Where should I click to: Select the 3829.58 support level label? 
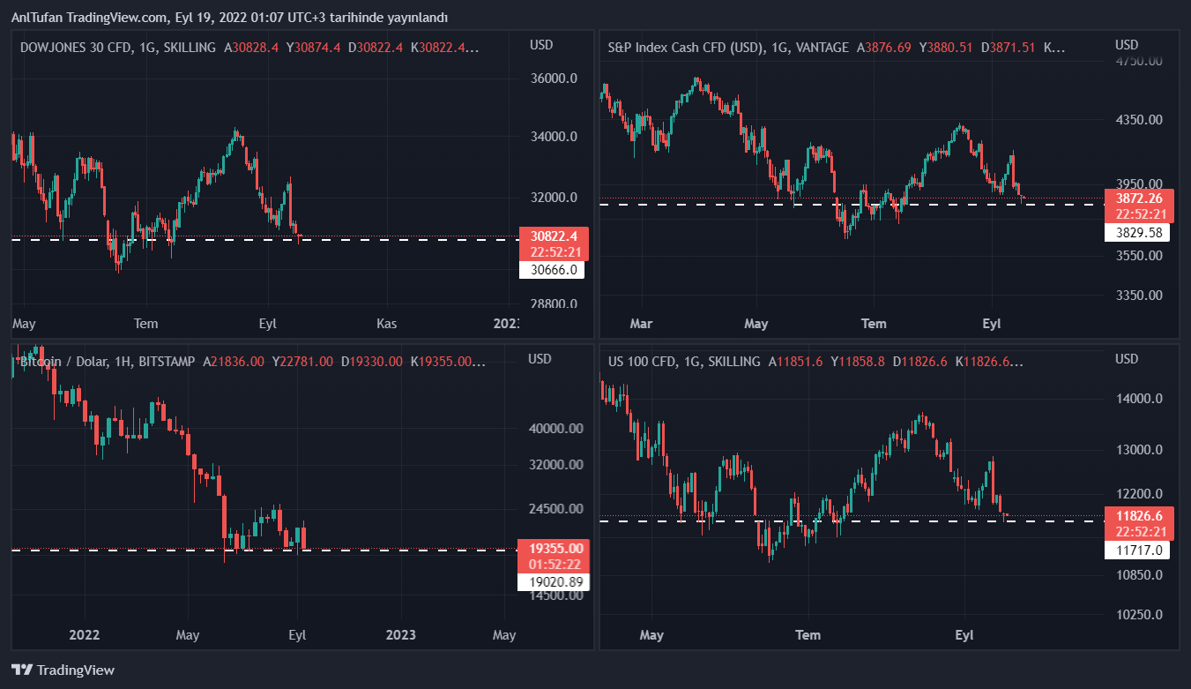click(1141, 233)
